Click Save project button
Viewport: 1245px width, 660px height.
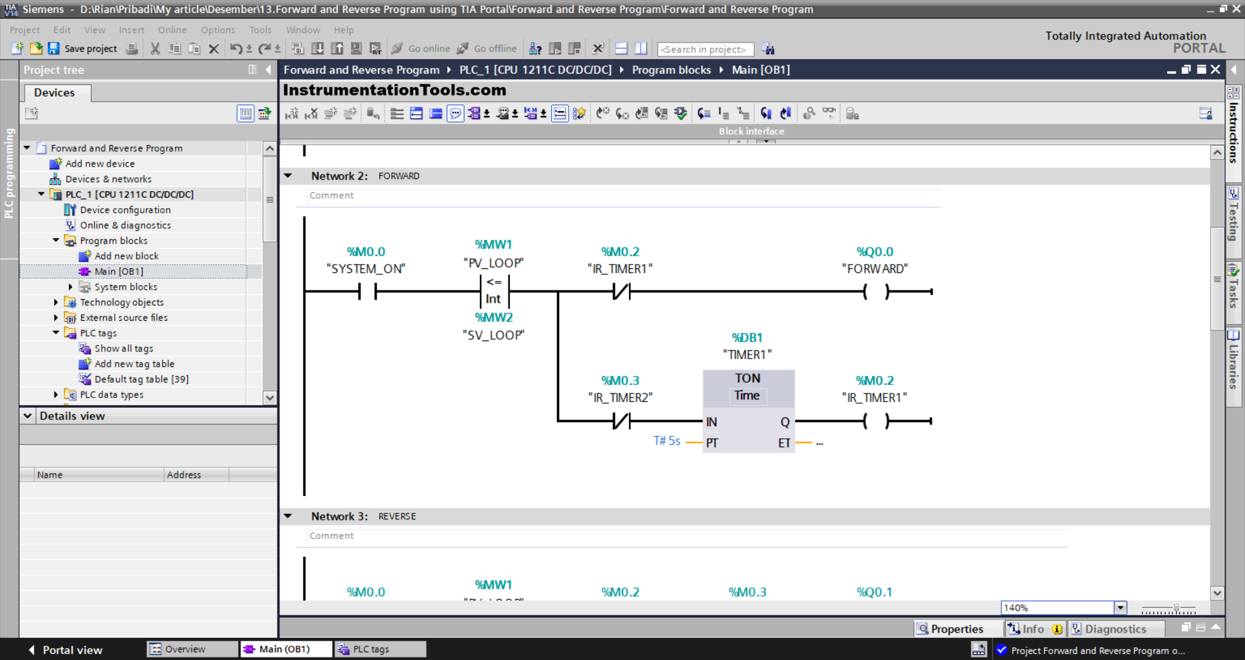click(82, 49)
